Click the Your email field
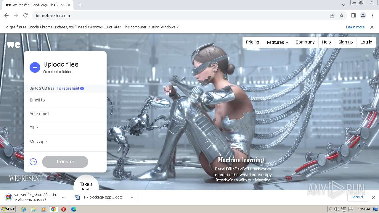The image size is (379, 213). (65, 114)
